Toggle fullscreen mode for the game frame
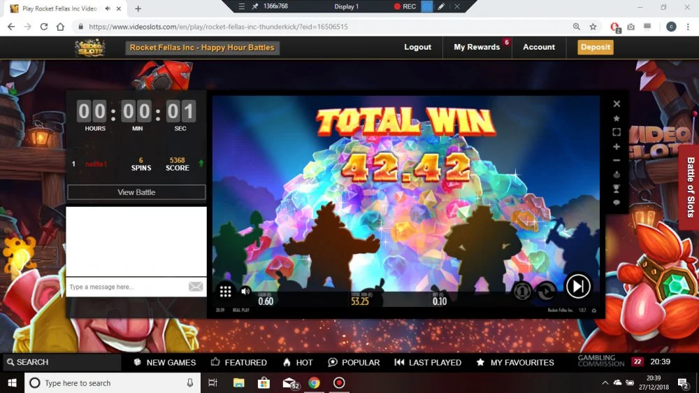Screen dimensions: 699x393 pyautogui.click(x=617, y=132)
